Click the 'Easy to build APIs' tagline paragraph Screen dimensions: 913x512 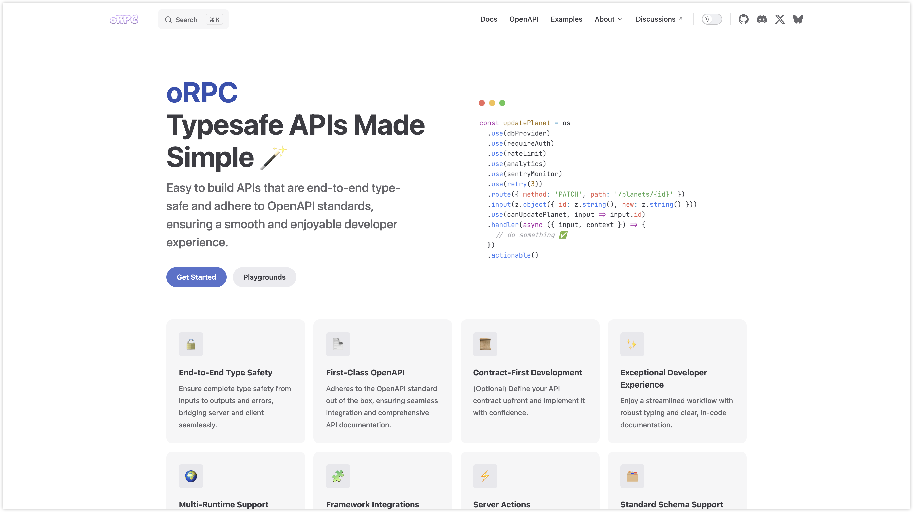(283, 215)
